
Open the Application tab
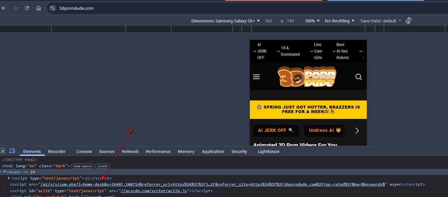(x=213, y=151)
